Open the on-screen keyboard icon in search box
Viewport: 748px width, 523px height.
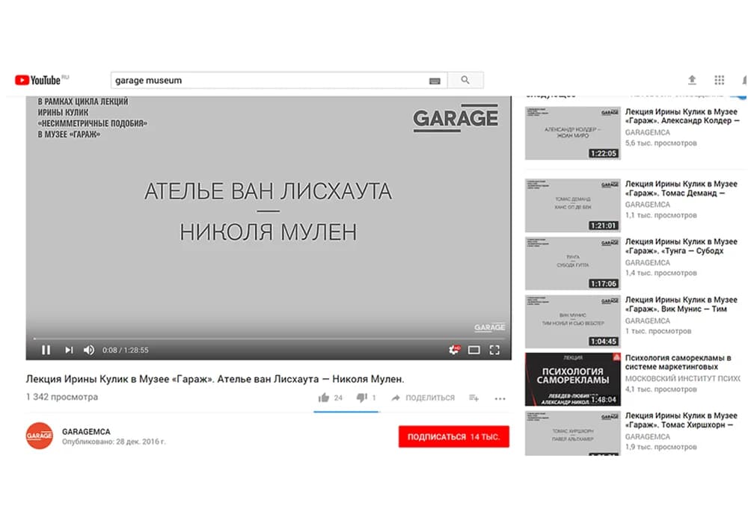(x=435, y=81)
